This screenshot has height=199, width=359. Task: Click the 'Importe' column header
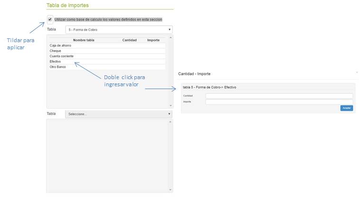tap(153, 40)
